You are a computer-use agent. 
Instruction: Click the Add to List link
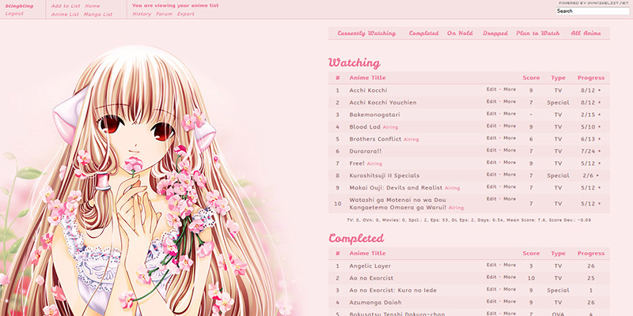pyautogui.click(x=66, y=6)
